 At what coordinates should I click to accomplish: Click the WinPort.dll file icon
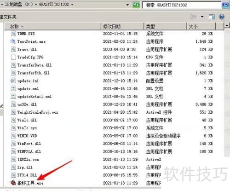[x=13, y=144]
